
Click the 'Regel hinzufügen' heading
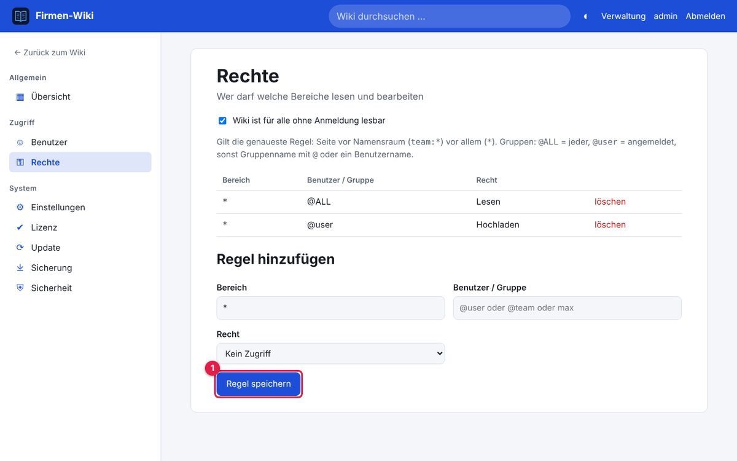point(276,259)
